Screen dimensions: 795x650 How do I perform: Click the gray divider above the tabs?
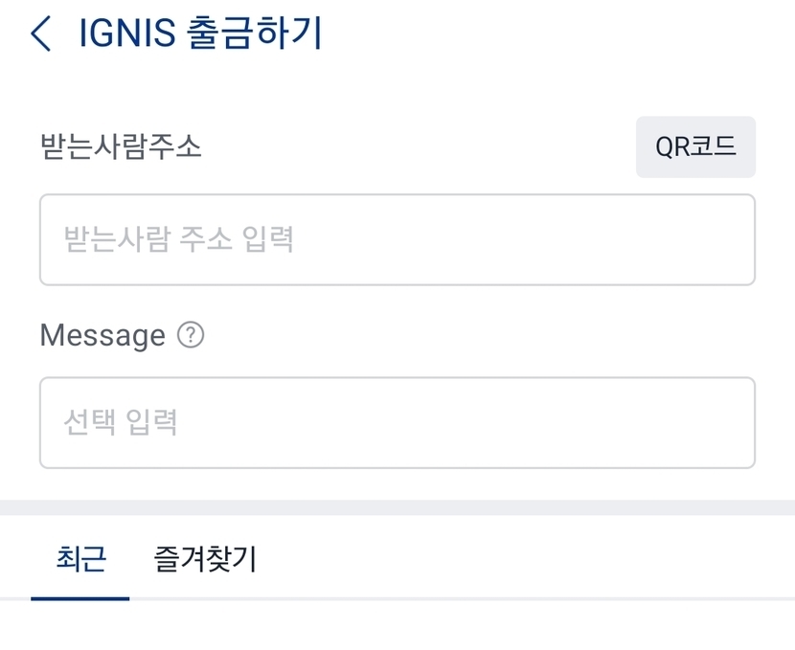pyautogui.click(x=397, y=507)
